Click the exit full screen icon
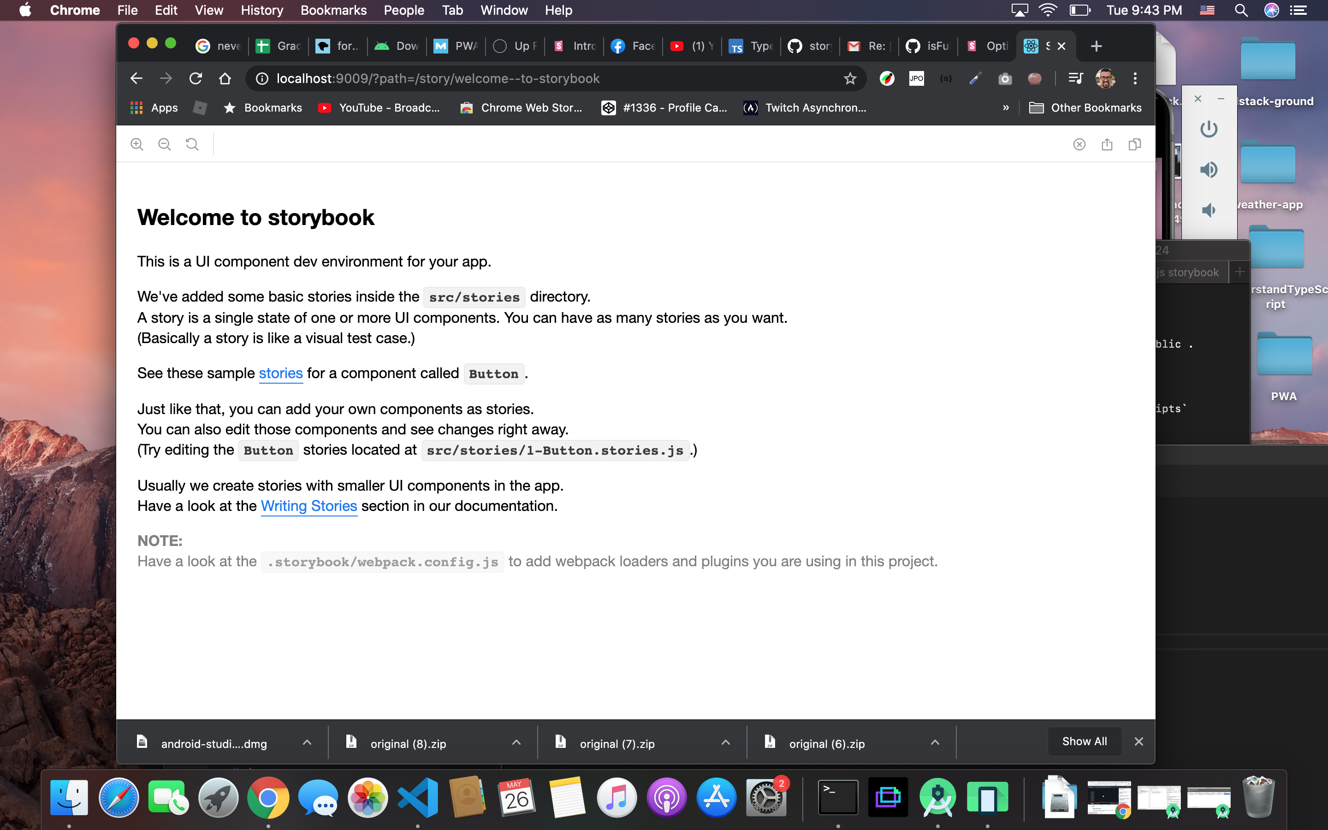 [x=1079, y=144]
